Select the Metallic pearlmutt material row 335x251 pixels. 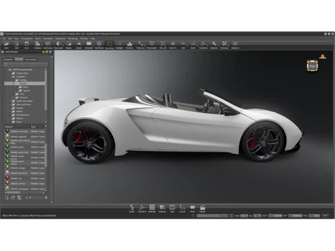(x=25, y=173)
